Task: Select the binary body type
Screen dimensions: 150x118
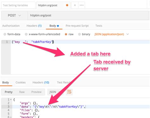Action: coord(84,34)
